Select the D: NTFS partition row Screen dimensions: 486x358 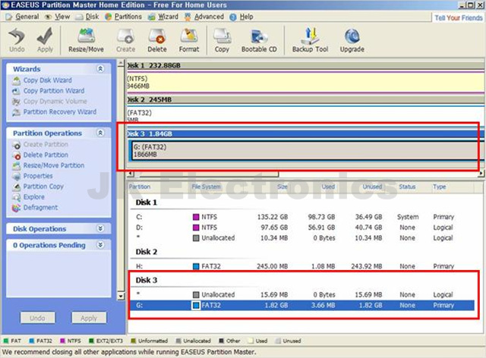301,228
